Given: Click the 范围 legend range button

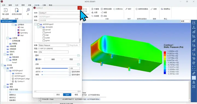Looking at the screenshot, I should tap(71, 59).
